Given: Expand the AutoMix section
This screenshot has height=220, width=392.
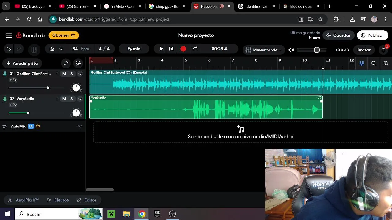Looking at the screenshot, I should click(x=80, y=127).
